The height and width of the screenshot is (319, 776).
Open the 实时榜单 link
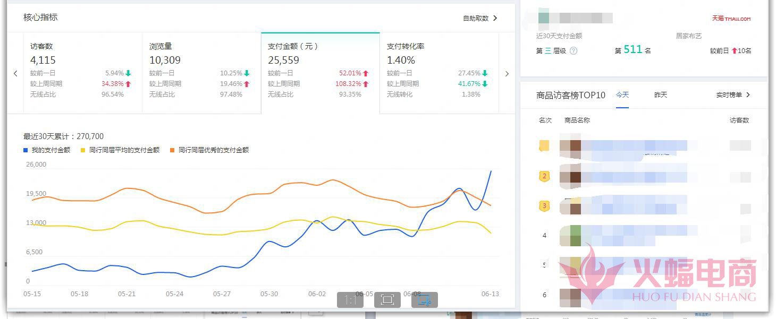tap(733, 95)
